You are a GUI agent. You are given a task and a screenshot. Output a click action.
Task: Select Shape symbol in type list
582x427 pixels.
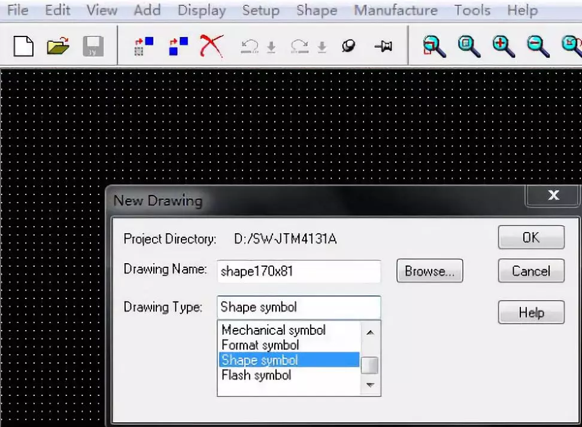click(289, 360)
